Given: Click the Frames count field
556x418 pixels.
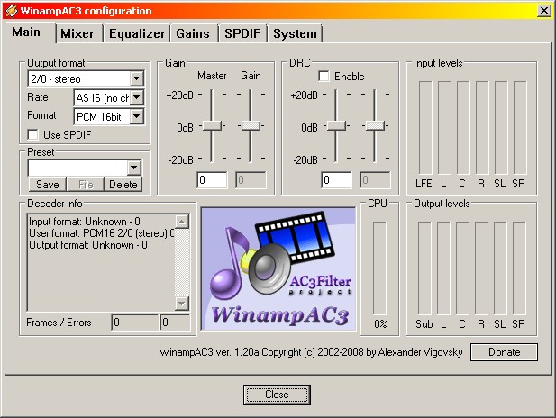Looking at the screenshot, I should click(135, 323).
